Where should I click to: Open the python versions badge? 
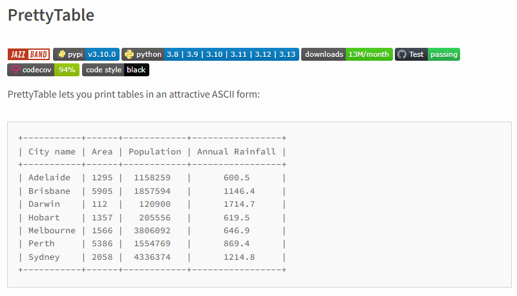210,54
